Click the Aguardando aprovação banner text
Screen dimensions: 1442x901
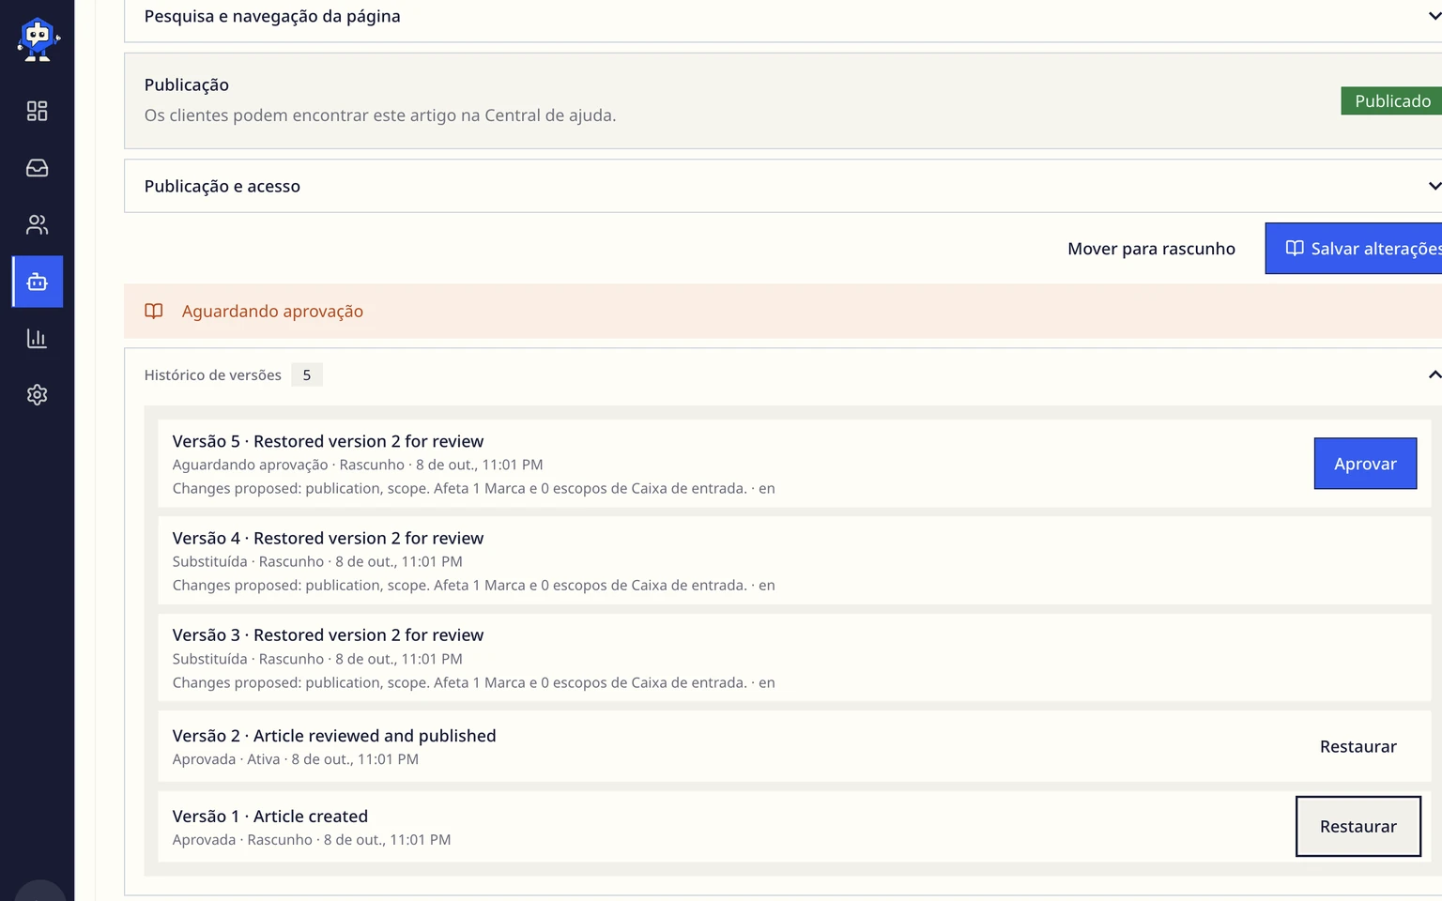click(272, 312)
